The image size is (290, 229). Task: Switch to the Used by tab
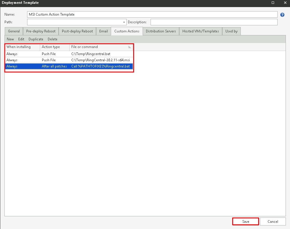pos(231,31)
